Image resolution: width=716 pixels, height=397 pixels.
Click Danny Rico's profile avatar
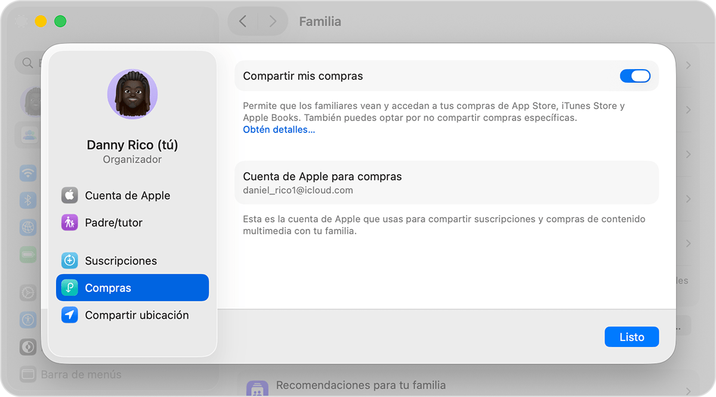[132, 94]
